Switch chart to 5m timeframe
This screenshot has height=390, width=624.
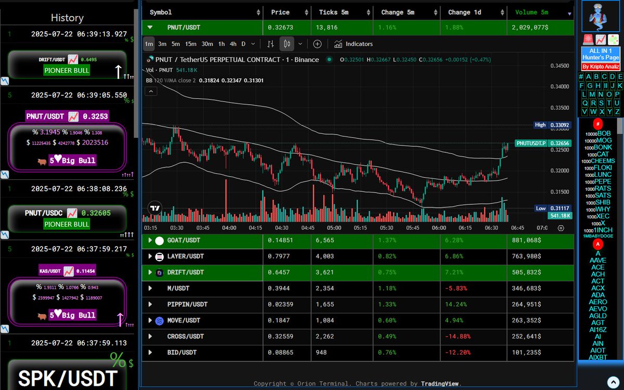pyautogui.click(x=176, y=44)
